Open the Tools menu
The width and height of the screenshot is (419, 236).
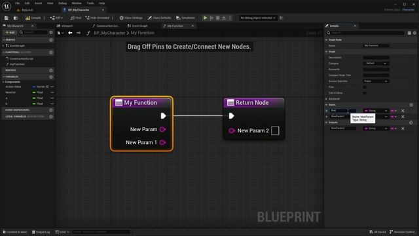[x=90, y=3]
